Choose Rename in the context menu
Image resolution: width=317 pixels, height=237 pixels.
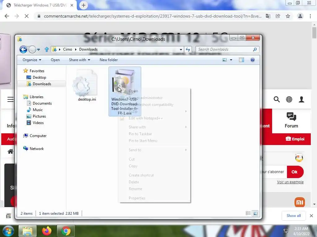click(154, 189)
